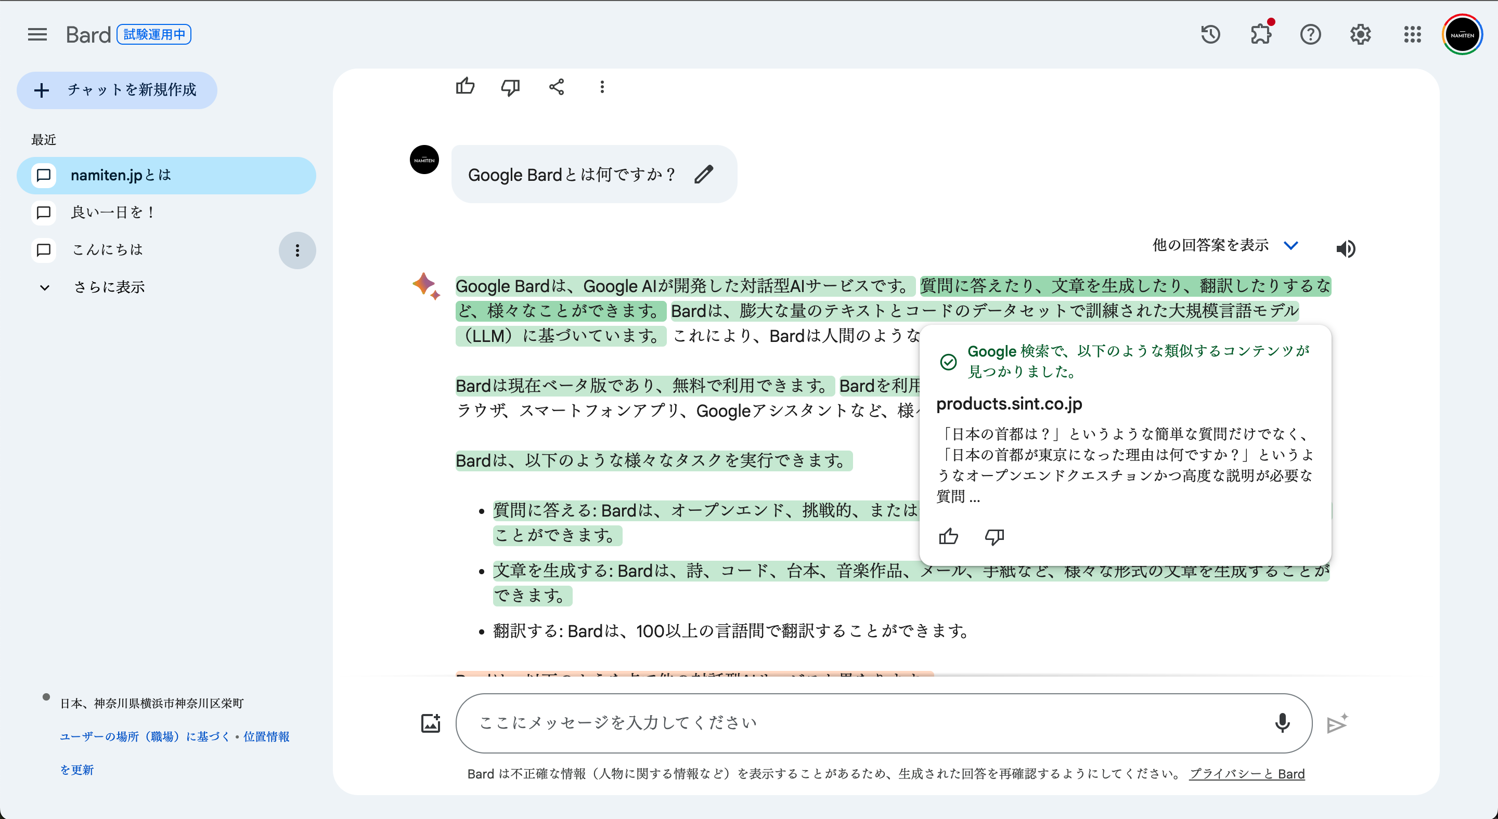Screen dimensions: 1498x819
Task: Open the products.sint.co.jp source link
Action: (1009, 403)
